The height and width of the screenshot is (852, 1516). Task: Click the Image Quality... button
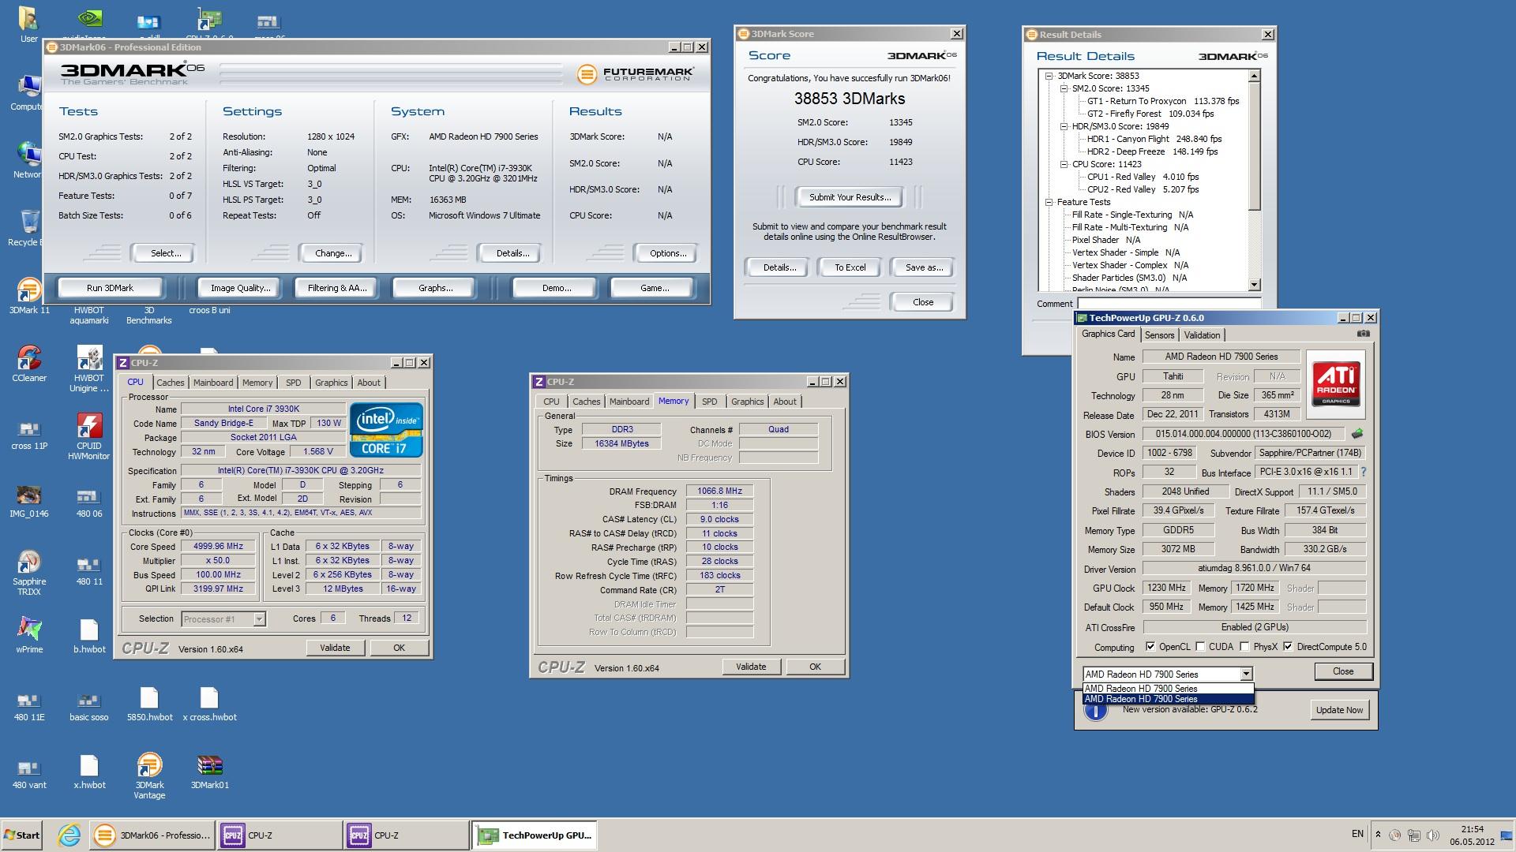coord(240,288)
